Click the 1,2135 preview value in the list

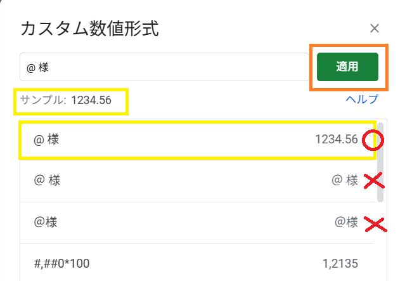coord(340,264)
